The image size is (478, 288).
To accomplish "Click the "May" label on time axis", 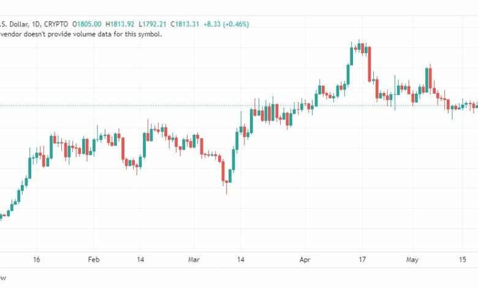I will click(x=412, y=260).
